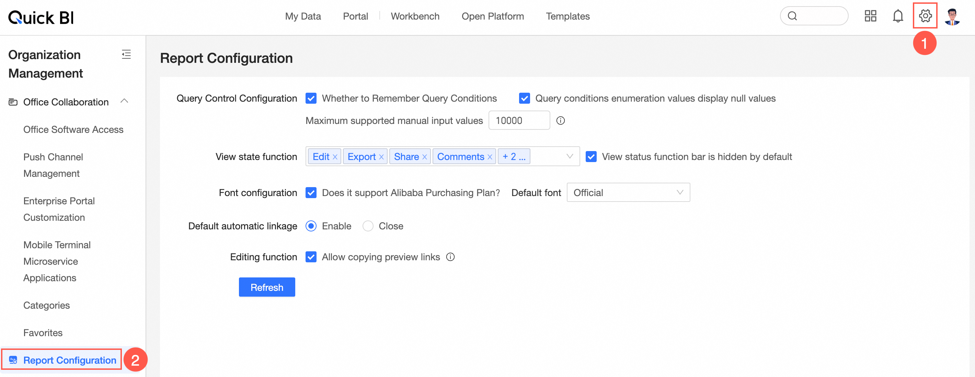Toggle Allow copying preview links checkbox
Screen dimensions: 975x377
311,257
